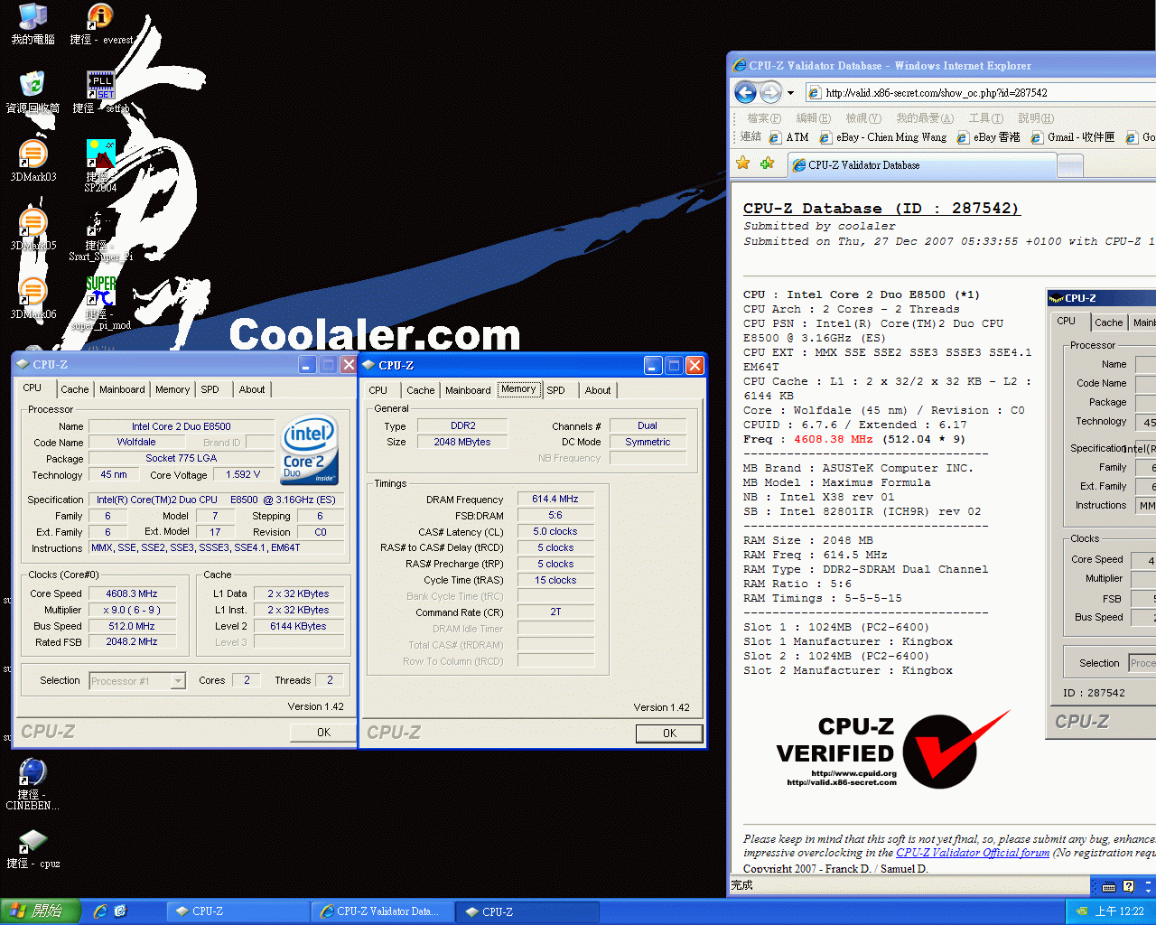The image size is (1156, 925).
Task: Open Cache tab in the memory-timings CPU-Z window
Action: [x=420, y=390]
